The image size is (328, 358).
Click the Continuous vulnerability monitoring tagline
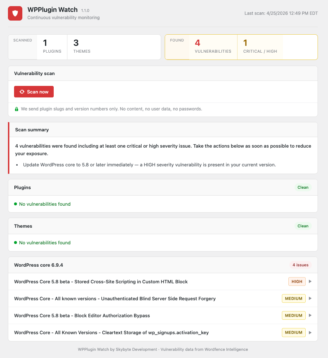[x=63, y=18]
